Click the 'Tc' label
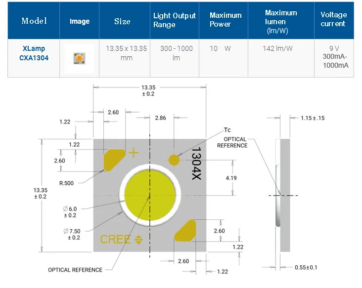Viewport: 362px width, 288px height. coord(227,130)
